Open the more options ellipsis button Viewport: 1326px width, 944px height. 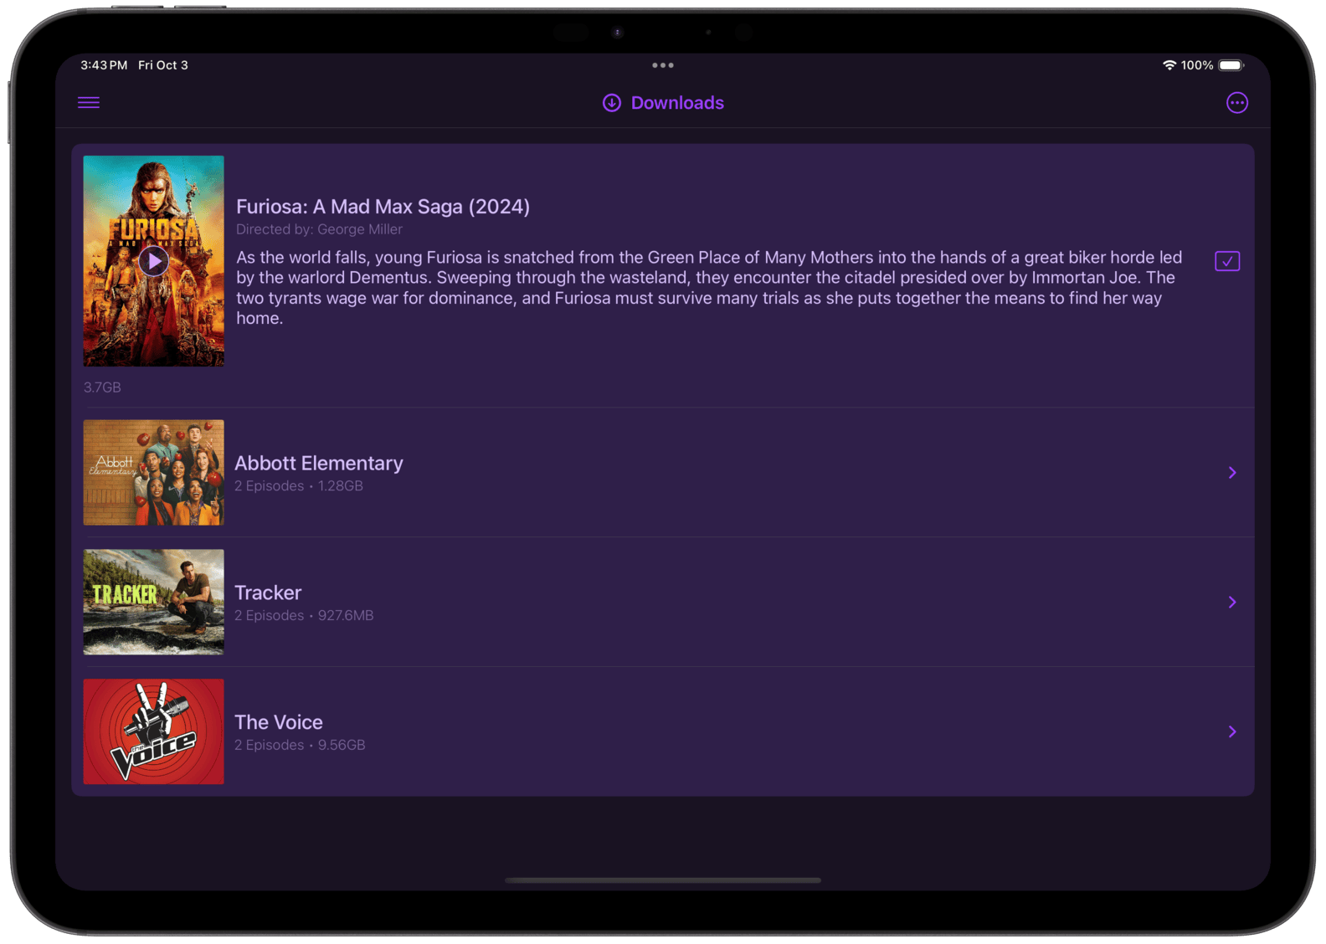coord(1236,103)
